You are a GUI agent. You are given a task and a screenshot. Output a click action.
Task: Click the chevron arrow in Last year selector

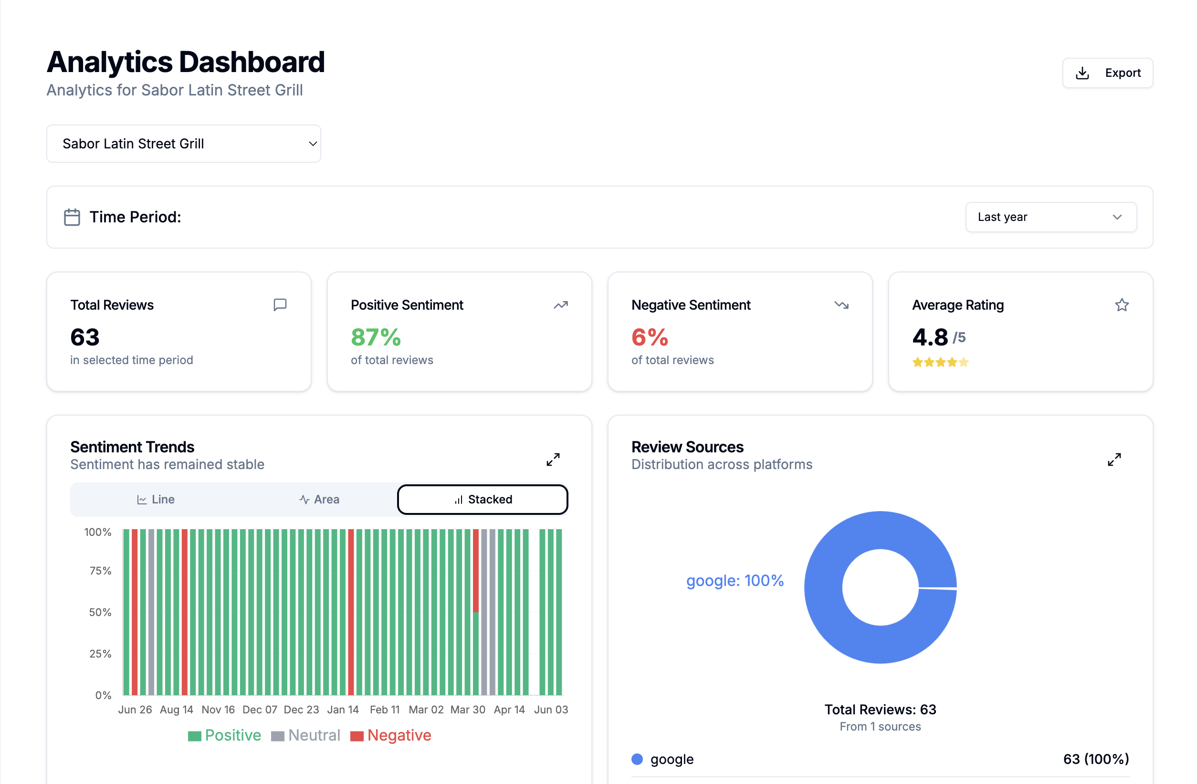[x=1117, y=217]
